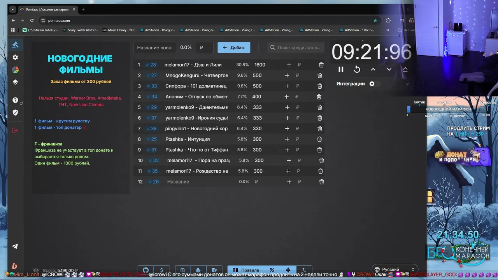Open the Telegram paper plane icon
This screenshot has width=498, height=280.
[15, 246]
